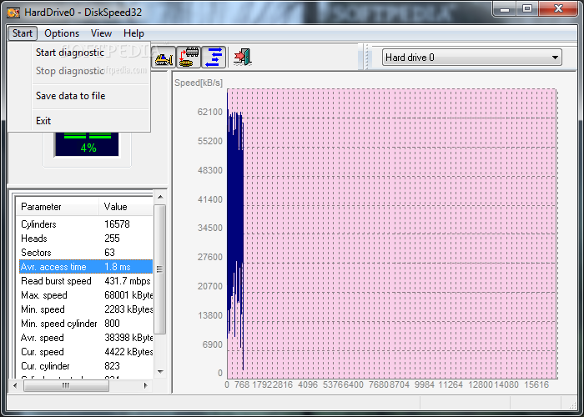Open the Start menu
584x417 pixels.
tap(23, 33)
